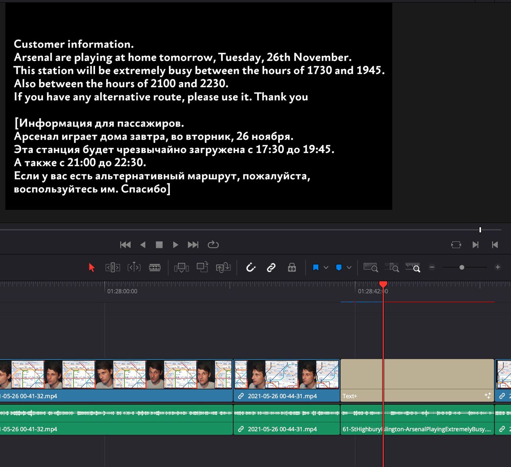
Task: Click the timeline zoom out minus button
Action: coord(432,267)
